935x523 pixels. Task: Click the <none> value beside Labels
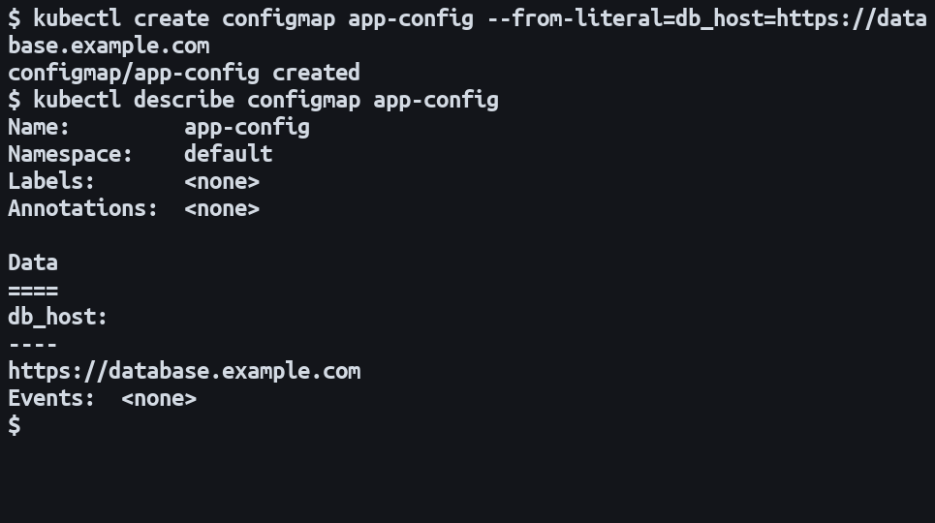(222, 181)
